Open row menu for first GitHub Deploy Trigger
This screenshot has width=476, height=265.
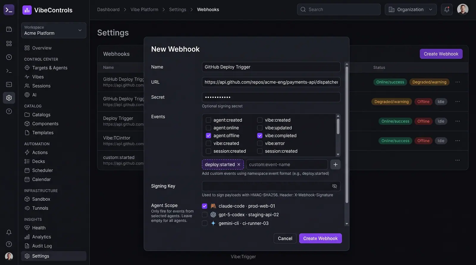point(458,82)
